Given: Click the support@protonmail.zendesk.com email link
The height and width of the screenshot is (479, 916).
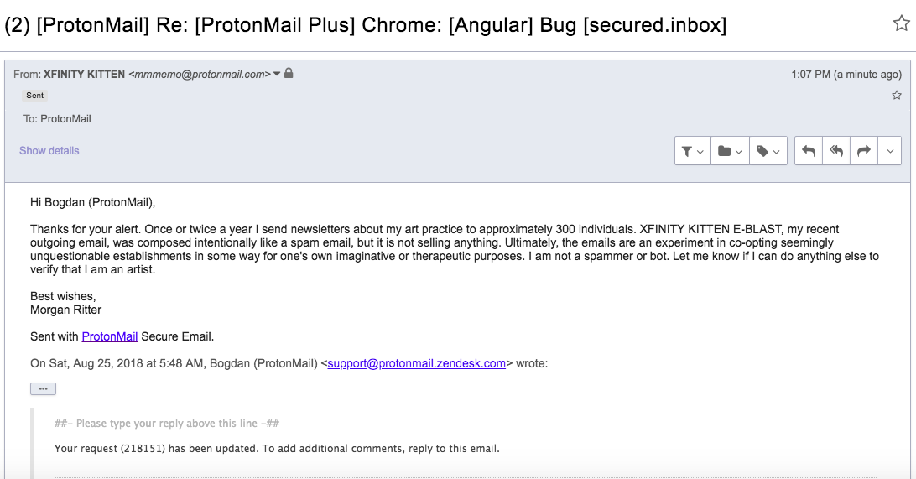Looking at the screenshot, I should (x=417, y=363).
